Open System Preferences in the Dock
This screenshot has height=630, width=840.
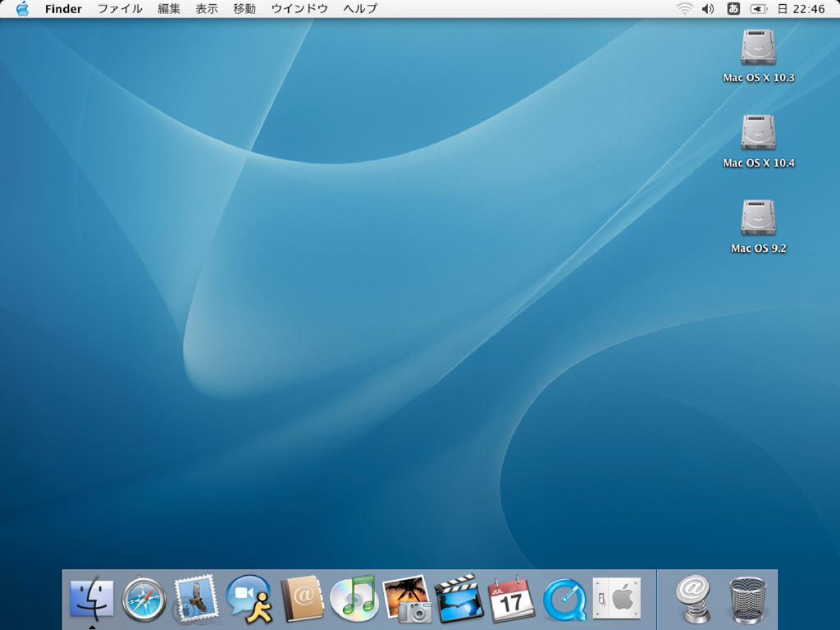tap(616, 598)
